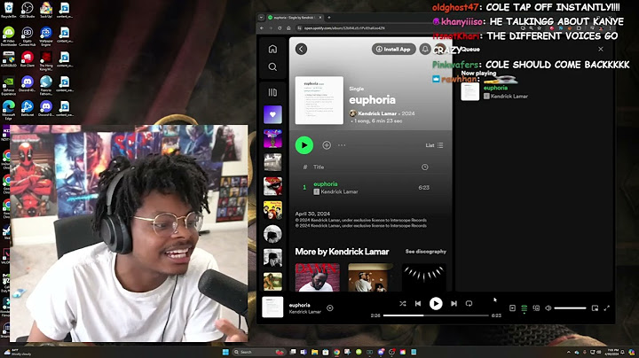Screen dimensions: 639x358
Task: Click the play button in player bar
Action: (436, 303)
